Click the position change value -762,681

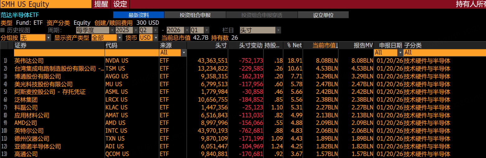(x=251, y=131)
